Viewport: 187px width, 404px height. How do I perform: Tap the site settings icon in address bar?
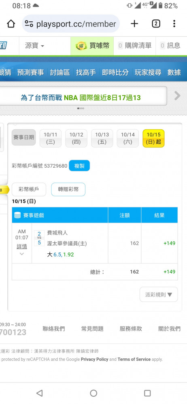(x=29, y=24)
